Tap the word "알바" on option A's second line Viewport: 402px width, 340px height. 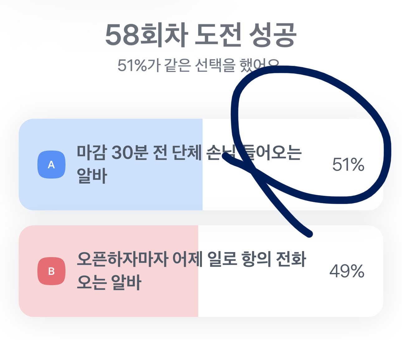click(x=92, y=176)
